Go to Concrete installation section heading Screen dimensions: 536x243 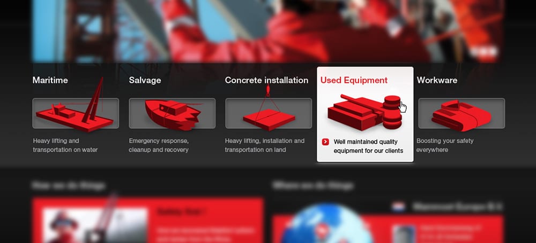(266, 80)
